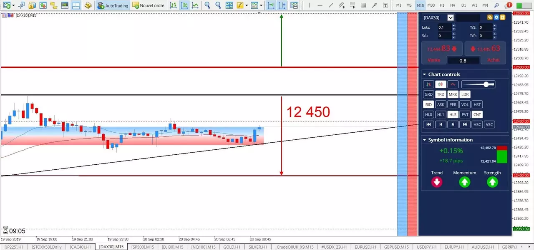Switch to D1 timeframe

click(x=463, y=5)
